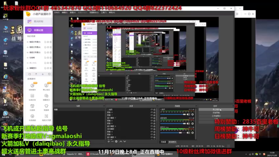Screen dimensions: 279x157
Task: Click the 开始录制 button
Action: 216,113
